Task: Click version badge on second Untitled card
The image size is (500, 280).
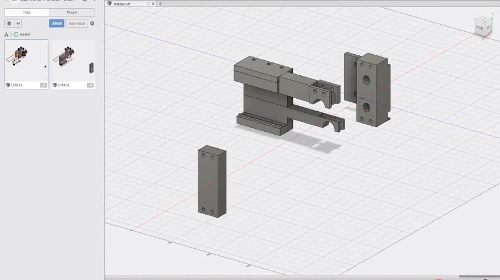Action: pyautogui.click(x=90, y=85)
